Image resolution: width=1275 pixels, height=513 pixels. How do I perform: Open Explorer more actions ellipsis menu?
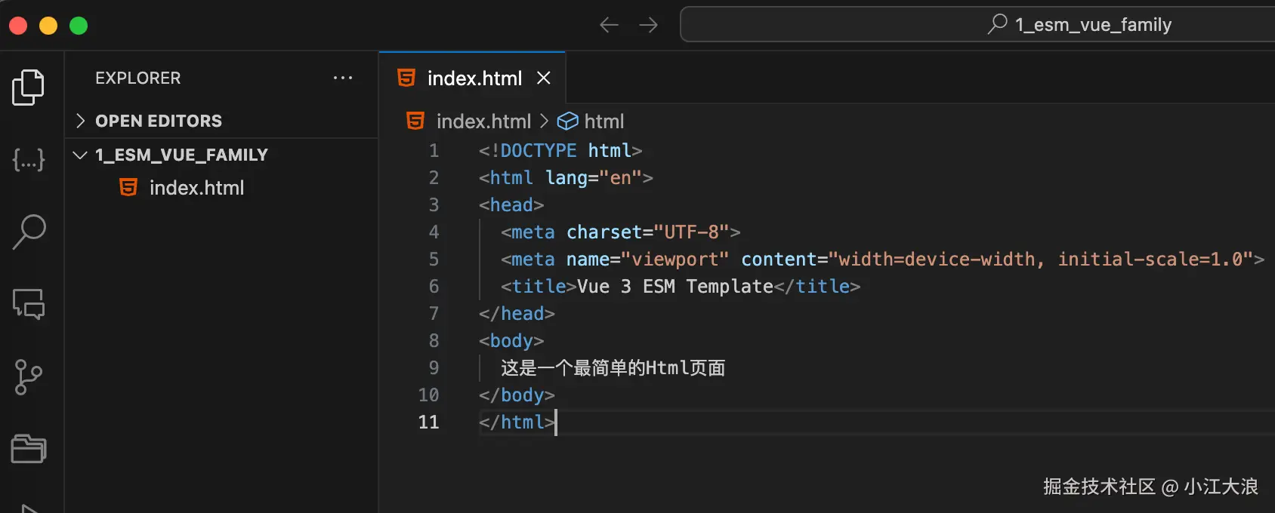coord(343,78)
